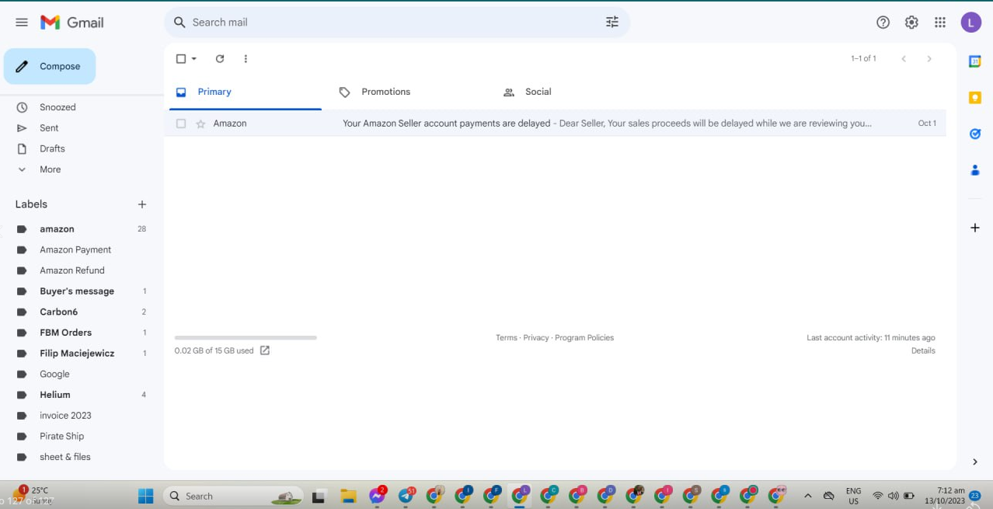The height and width of the screenshot is (509, 993).
Task: Open Keep in the side panel
Action: coord(974,98)
